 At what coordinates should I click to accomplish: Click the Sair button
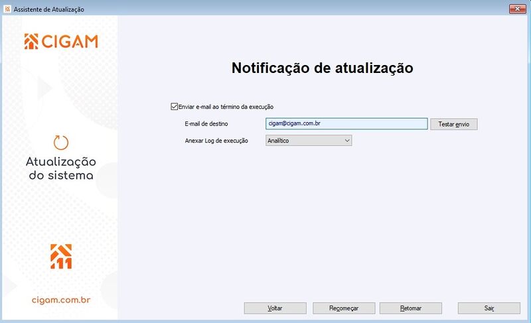point(489,308)
